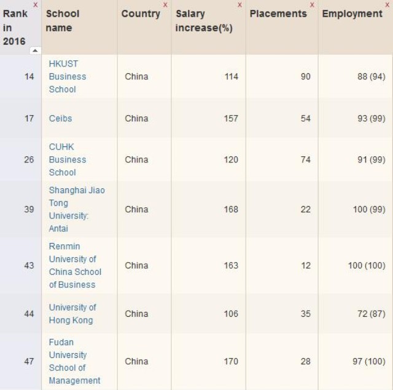Select placements value 54
Viewport: 393px width, 390px height.
tap(306, 118)
